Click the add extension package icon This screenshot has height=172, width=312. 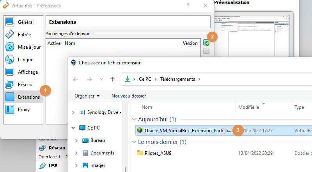click(206, 43)
